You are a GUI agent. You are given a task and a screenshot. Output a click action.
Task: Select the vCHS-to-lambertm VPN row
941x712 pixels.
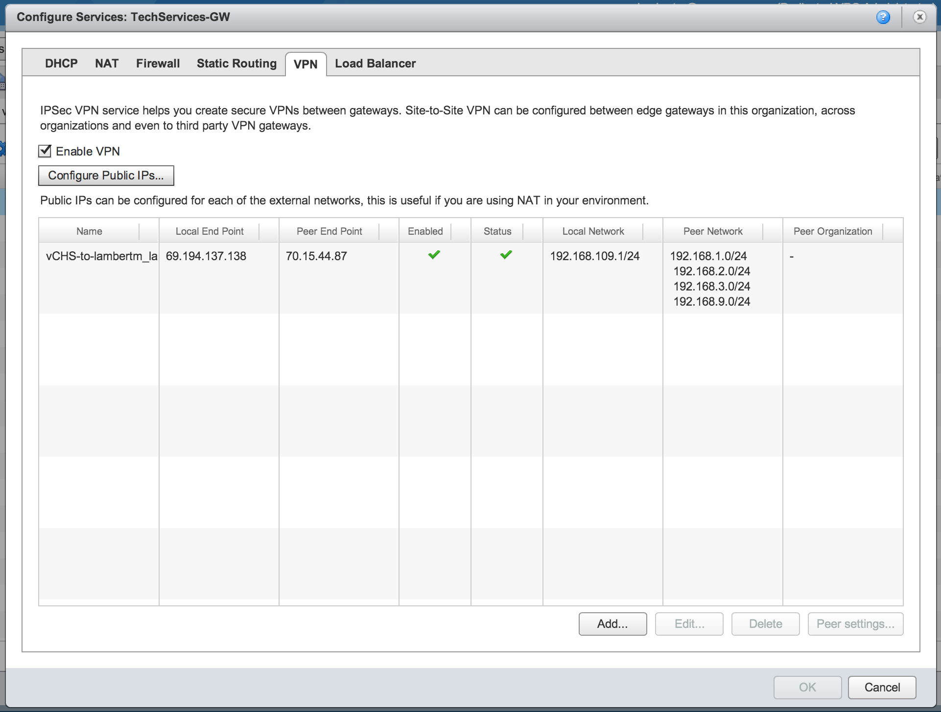[101, 256]
